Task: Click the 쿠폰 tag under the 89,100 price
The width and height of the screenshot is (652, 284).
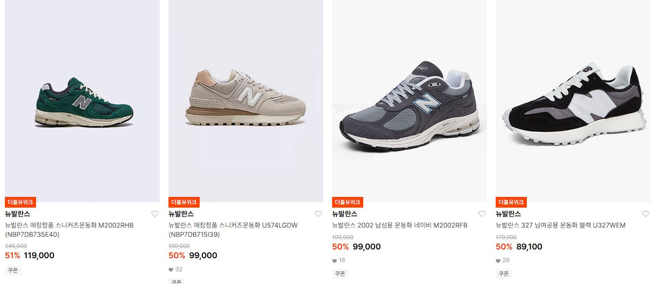Action: [x=503, y=274]
